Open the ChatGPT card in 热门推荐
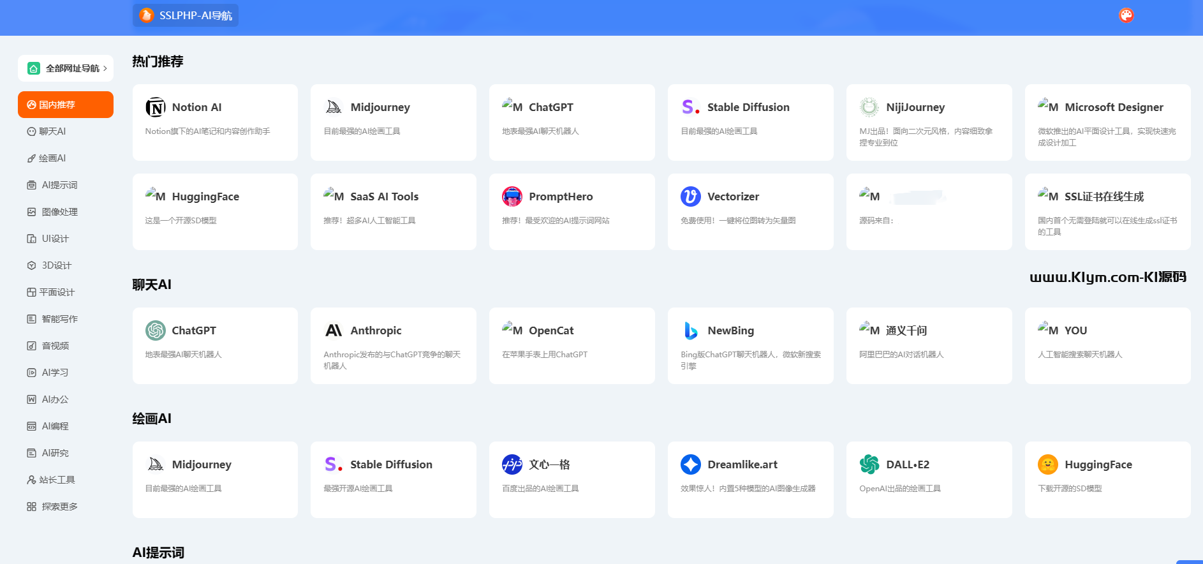 (x=572, y=122)
